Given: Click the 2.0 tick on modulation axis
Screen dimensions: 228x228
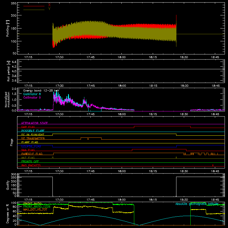Looking at the screenshot, I should pyautogui.click(x=14, y=89).
